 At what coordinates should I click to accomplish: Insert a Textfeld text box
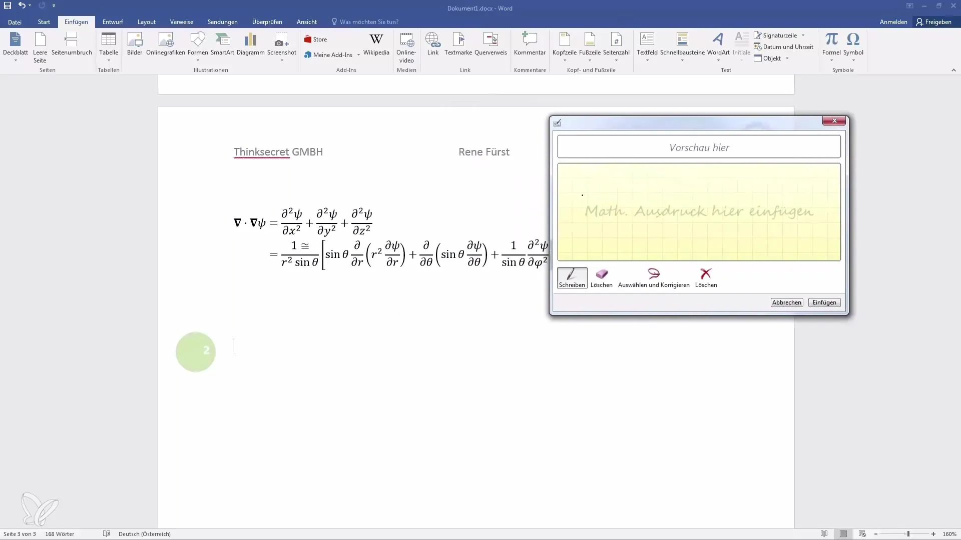[x=647, y=47]
